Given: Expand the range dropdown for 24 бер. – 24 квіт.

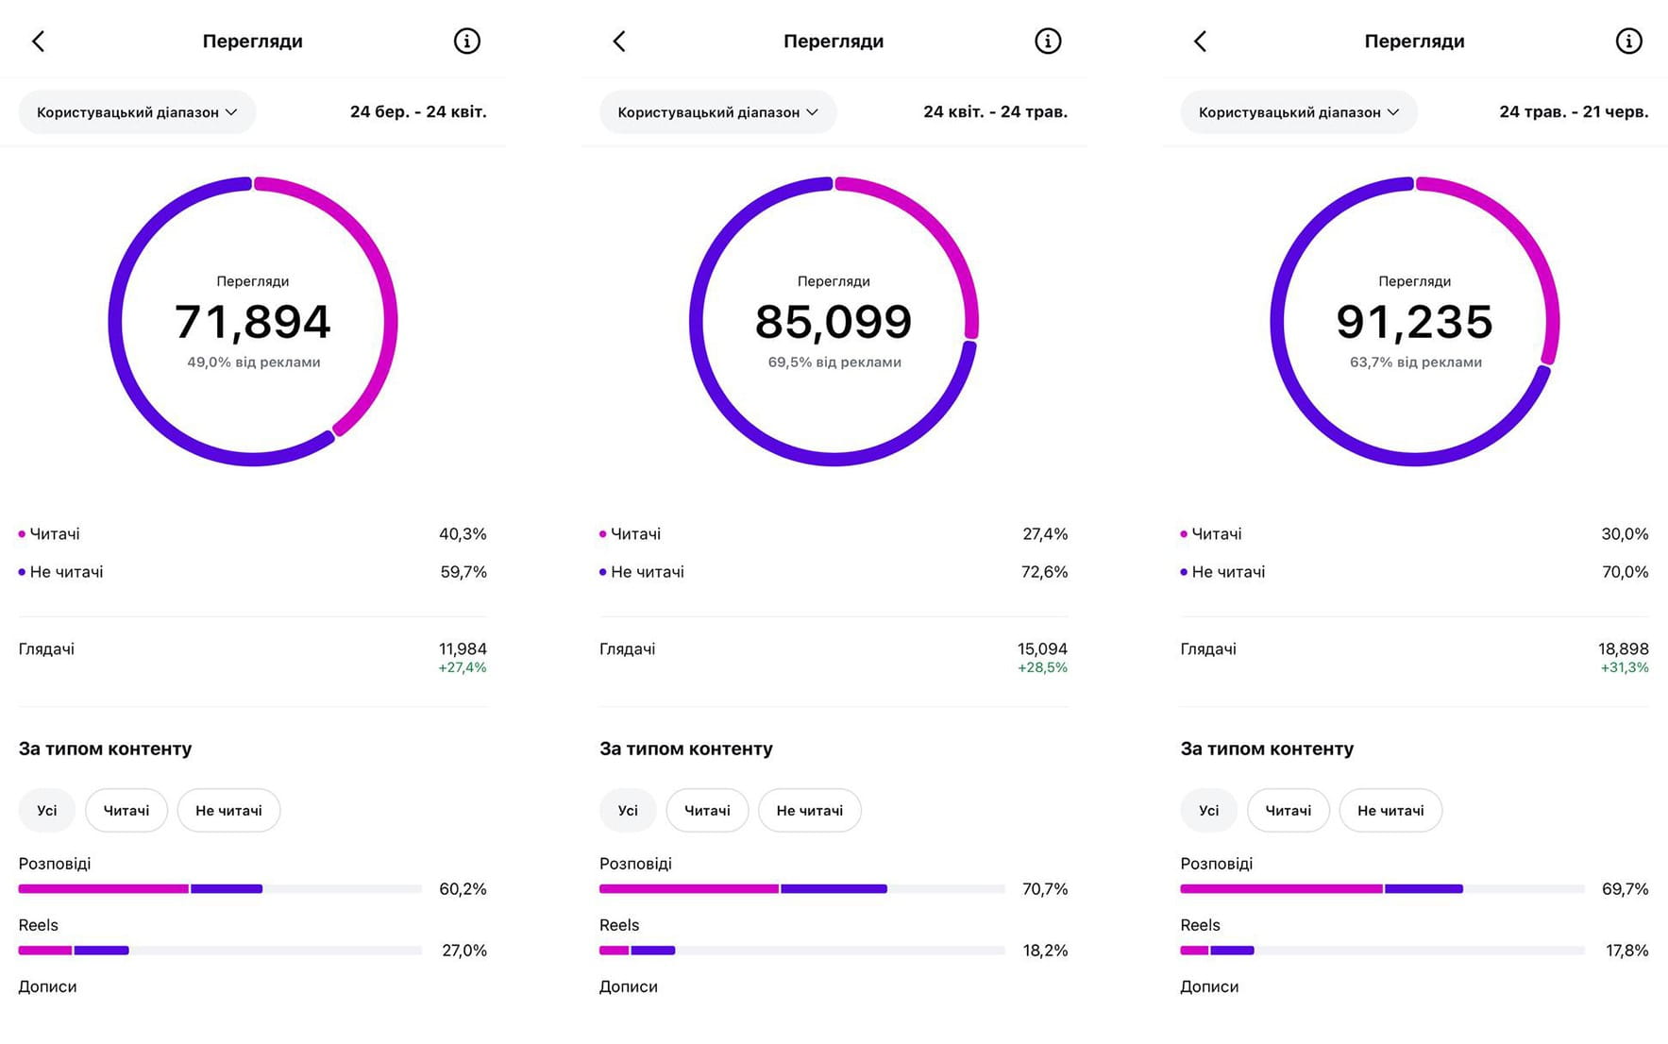Looking at the screenshot, I should coord(137,112).
